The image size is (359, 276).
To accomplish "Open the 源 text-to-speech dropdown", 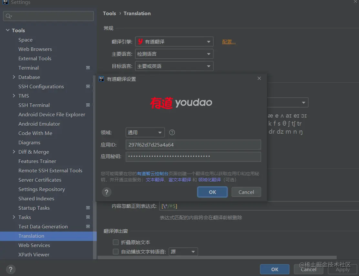I will (x=183, y=252).
